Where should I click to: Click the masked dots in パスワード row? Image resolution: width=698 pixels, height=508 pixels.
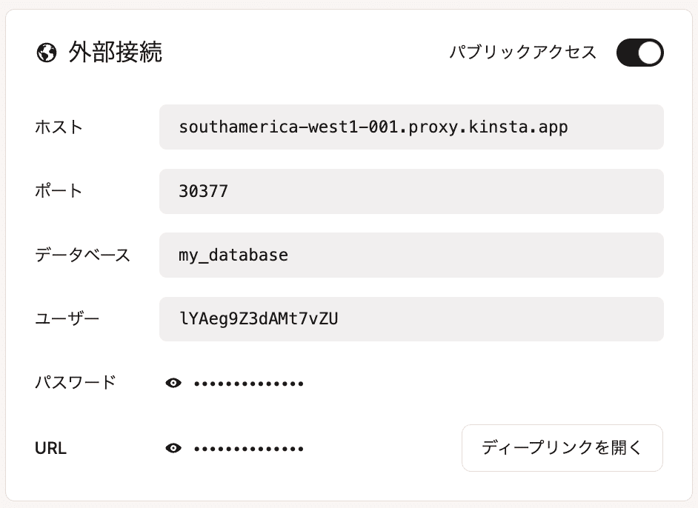[x=249, y=384]
